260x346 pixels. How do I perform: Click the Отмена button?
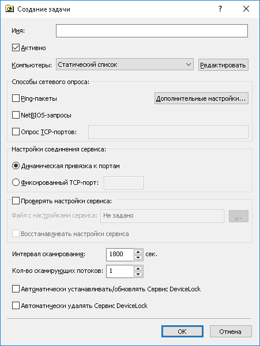point(231,332)
